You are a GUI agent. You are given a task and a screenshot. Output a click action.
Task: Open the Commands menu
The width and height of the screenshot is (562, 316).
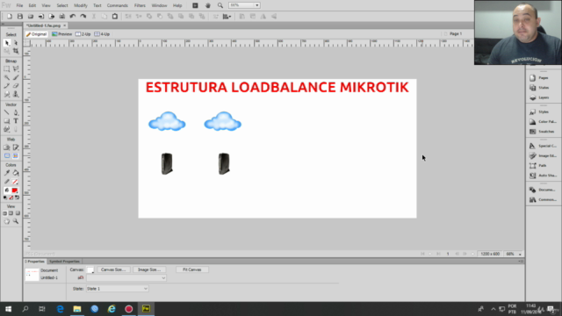click(117, 5)
